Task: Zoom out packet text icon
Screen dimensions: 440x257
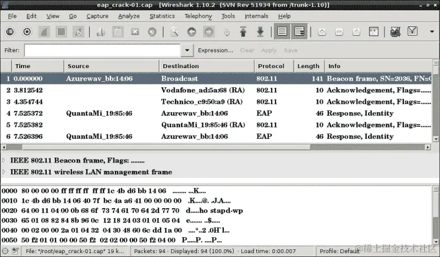Action: 339,32
